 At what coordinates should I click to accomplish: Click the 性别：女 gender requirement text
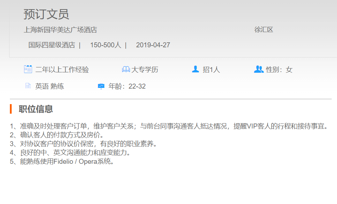(x=279, y=70)
